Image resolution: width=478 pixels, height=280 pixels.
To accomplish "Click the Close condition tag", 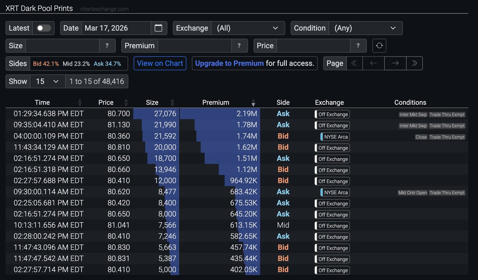I will [x=421, y=137].
